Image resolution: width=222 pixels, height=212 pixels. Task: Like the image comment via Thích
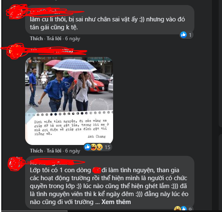click(36, 151)
